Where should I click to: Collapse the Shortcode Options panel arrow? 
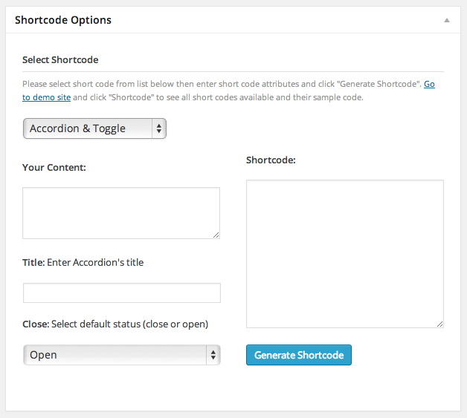[x=447, y=20]
